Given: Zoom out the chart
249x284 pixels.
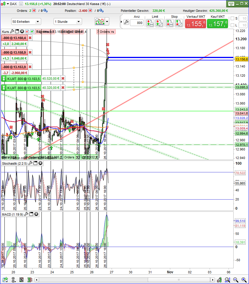Looking at the screenshot, I should point(236,280).
